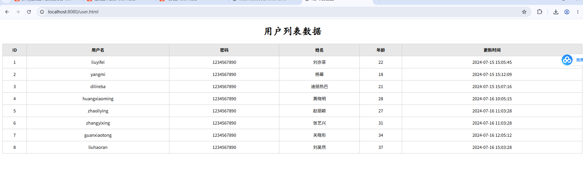The width and height of the screenshot is (583, 192).
Task: Go forward using the forward arrow
Action: (x=18, y=12)
